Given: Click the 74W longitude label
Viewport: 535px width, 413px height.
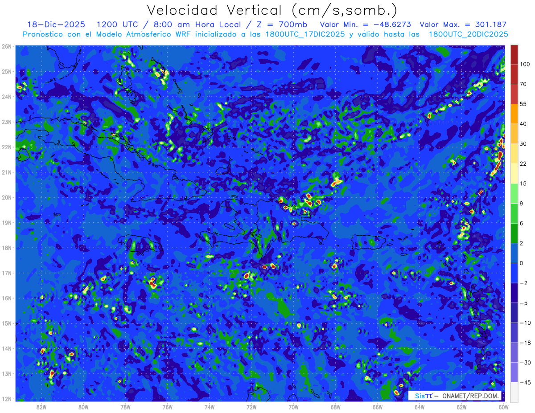Looking at the screenshot, I should click(x=210, y=407).
